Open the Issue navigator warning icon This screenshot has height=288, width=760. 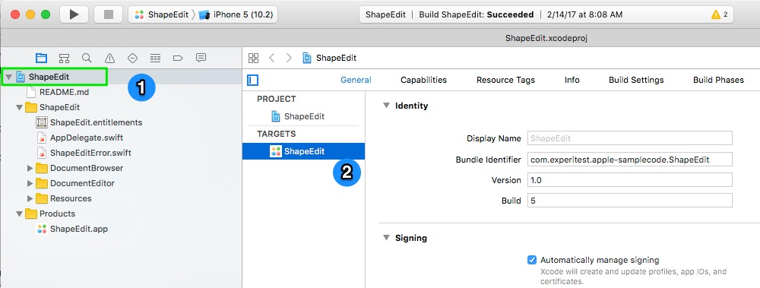tap(110, 59)
